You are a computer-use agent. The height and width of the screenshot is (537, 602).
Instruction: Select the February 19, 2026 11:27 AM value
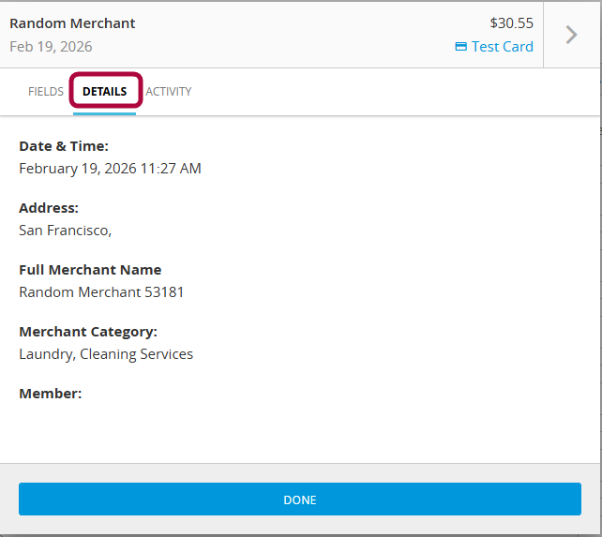(x=110, y=169)
